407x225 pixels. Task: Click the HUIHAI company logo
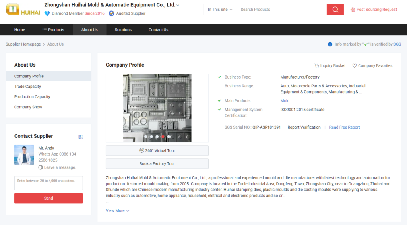(23, 10)
